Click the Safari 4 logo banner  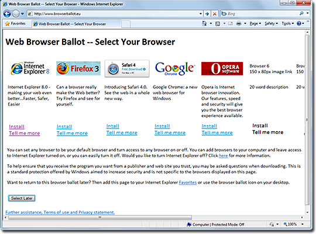click(127, 68)
